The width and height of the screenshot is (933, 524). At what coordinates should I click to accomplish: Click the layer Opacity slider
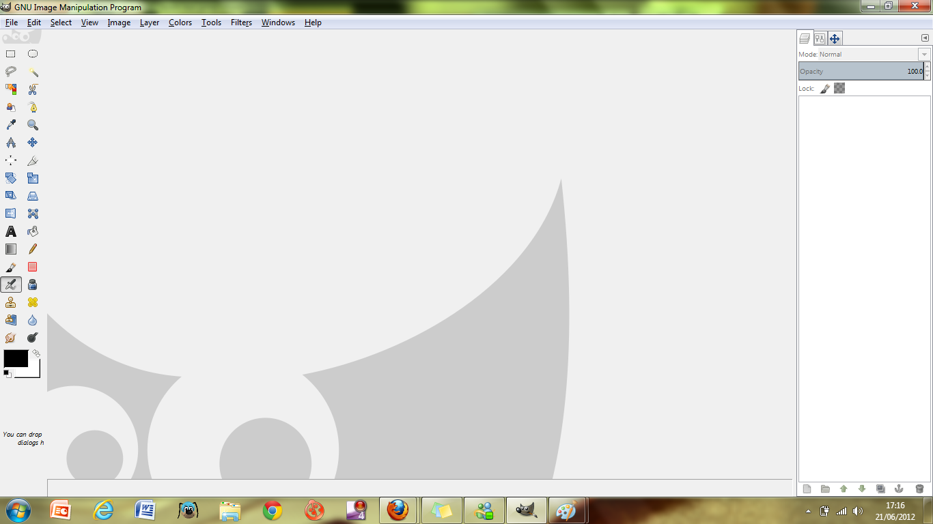861,71
